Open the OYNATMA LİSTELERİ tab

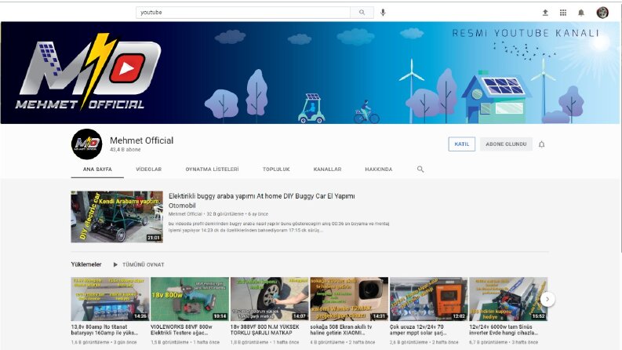pyautogui.click(x=213, y=169)
